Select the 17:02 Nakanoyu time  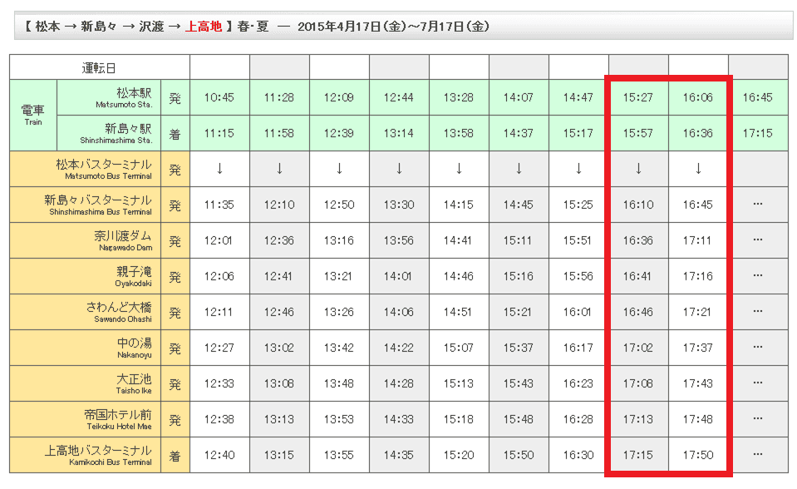(638, 348)
